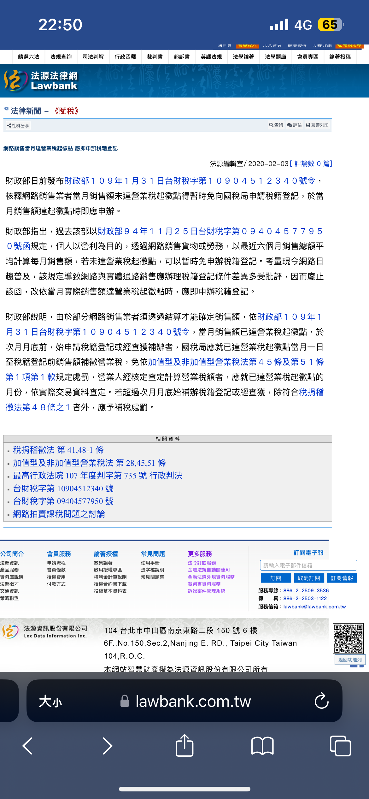Click the 取消訂閱 button
Image resolution: width=369 pixels, height=799 pixels.
coord(309,578)
